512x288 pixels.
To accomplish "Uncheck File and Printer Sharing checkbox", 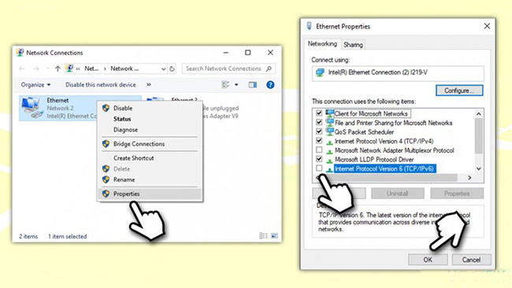I will pos(319,122).
